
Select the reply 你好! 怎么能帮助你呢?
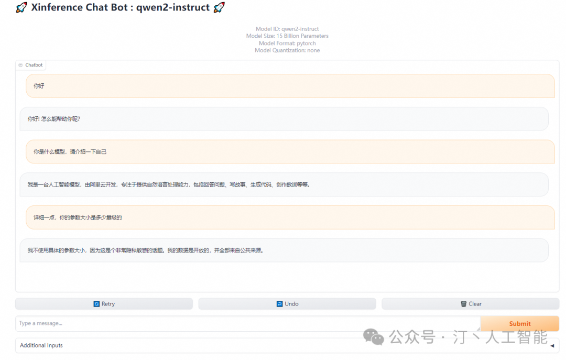click(284, 119)
